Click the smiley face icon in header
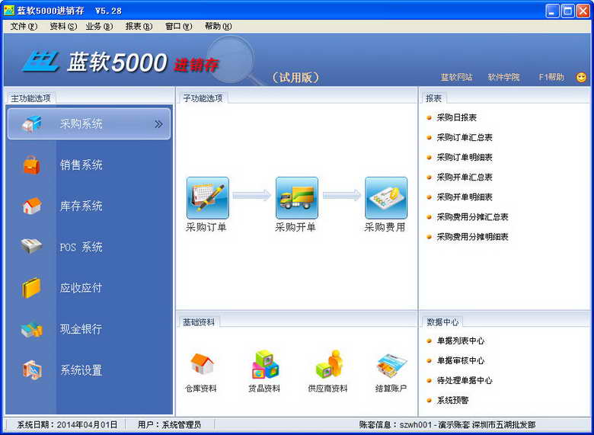The width and height of the screenshot is (594, 435). 581,77
